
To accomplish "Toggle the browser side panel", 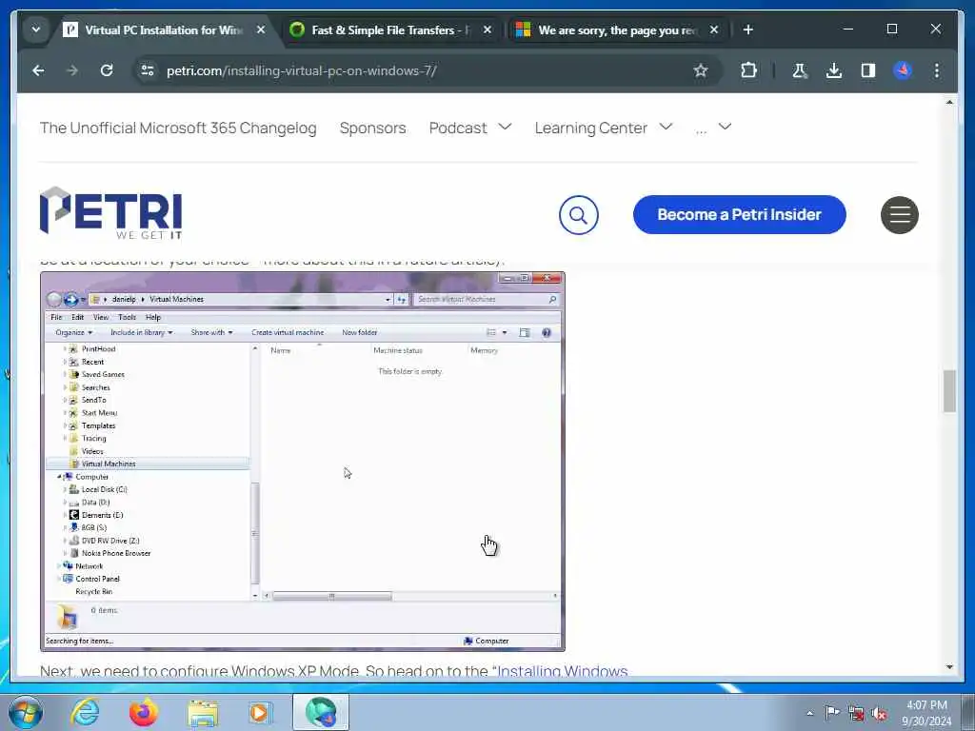I will [868, 70].
